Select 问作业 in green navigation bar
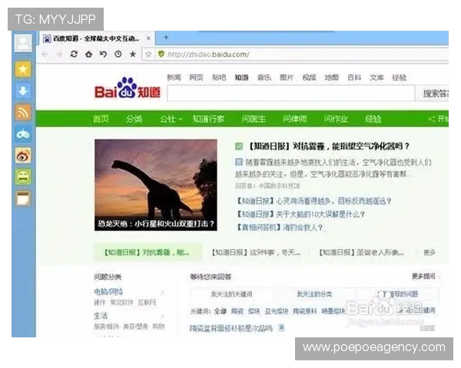The height and width of the screenshot is (368, 461). (x=336, y=119)
